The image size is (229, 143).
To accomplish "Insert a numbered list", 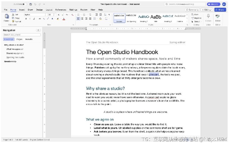I will 84,15.
